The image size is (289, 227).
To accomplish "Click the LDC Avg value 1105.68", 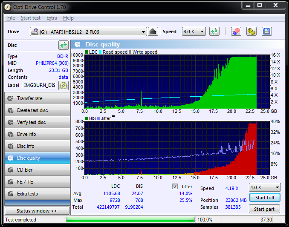I will pos(112,193).
